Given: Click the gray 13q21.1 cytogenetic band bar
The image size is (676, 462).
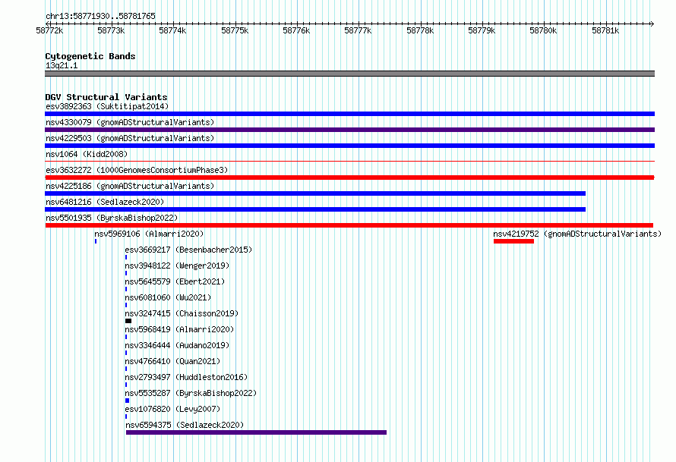Looking at the screenshot, I should 349,74.
